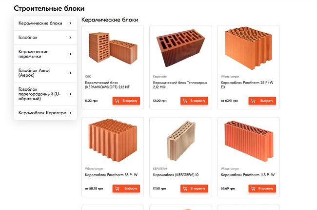Click cart icon for Керамоблок КЕРАТЕРМ 10
This screenshot has height=210, width=317.
pos(185,189)
